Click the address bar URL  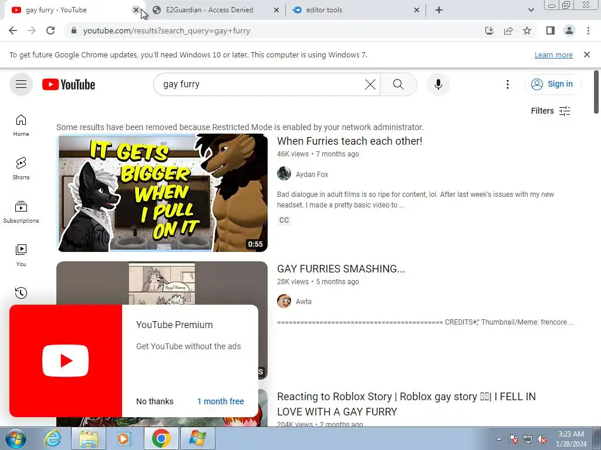tap(166, 30)
